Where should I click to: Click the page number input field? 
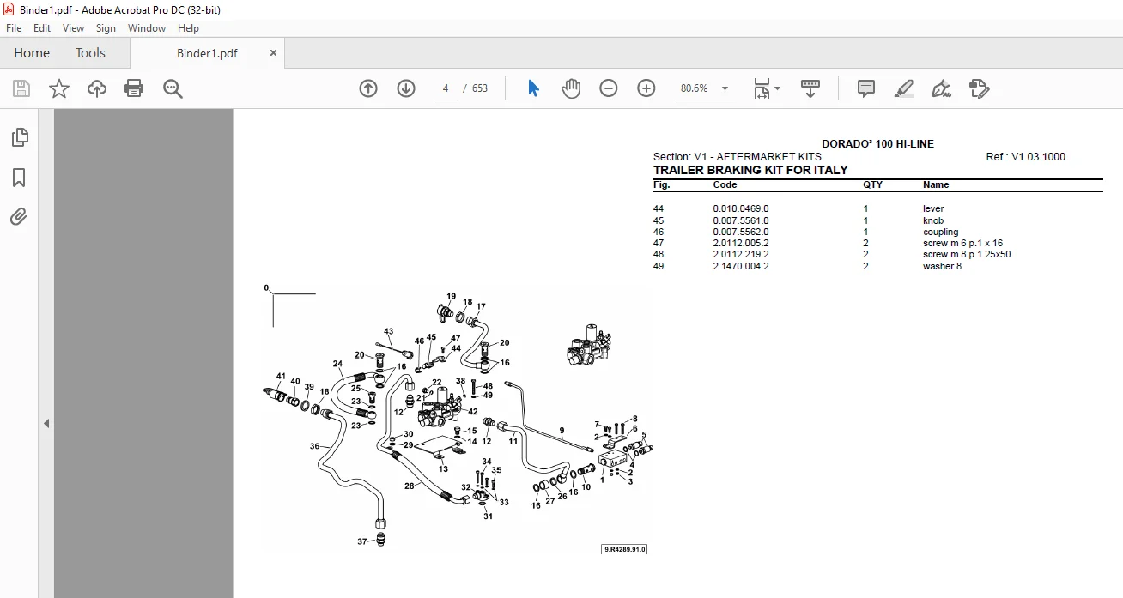(x=446, y=88)
